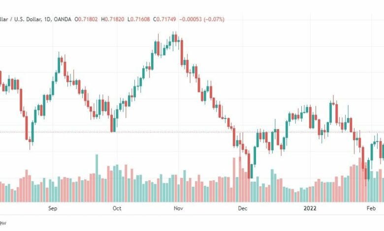Click the U.S. Dollar 1D OANDA symbol title
This screenshot has height=231, width=384.
(35, 19)
